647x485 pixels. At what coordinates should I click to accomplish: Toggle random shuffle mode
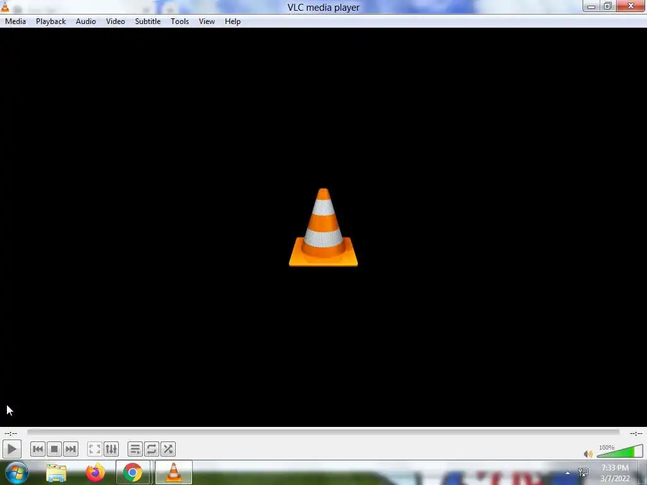pos(168,449)
